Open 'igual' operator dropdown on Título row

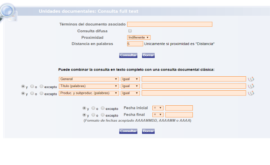130,86
